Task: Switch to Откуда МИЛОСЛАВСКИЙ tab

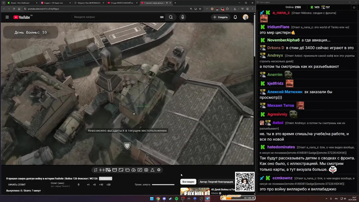Action: (x=122, y=3)
